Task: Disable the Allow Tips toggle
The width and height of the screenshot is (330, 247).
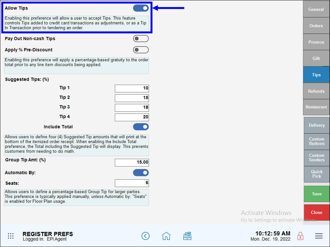Action: coord(141,8)
